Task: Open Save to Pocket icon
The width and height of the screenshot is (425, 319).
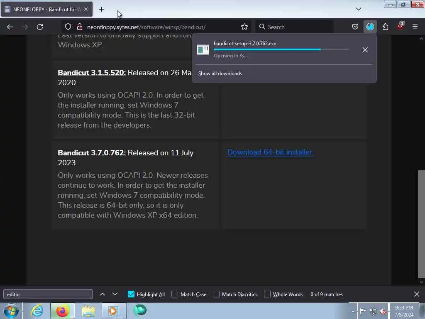Action: [355, 27]
